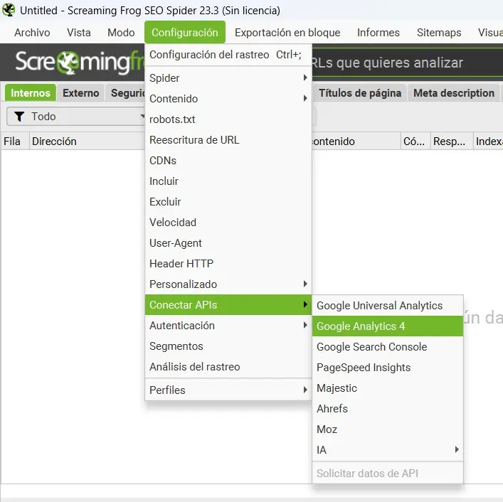The image size is (503, 502).
Task: Select the Ahrefs API
Action: [x=388, y=409]
